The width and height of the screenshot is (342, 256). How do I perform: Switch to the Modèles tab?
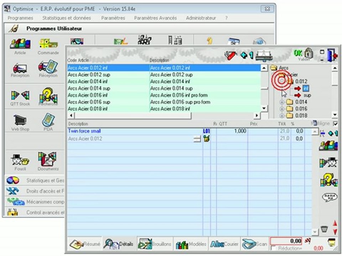[191, 244]
